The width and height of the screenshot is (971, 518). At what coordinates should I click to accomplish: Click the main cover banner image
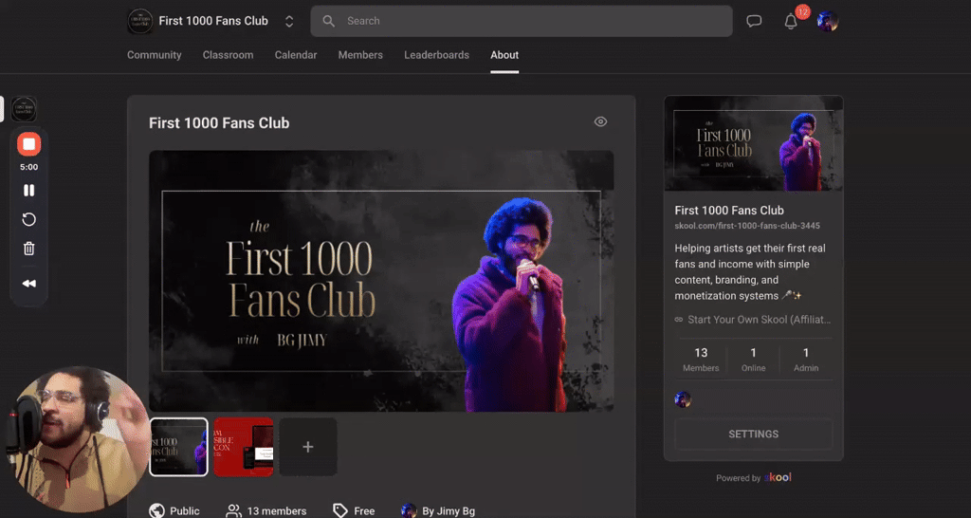pos(381,281)
